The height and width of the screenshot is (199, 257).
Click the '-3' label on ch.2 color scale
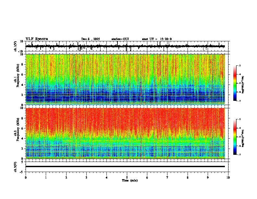coord(239,119)
